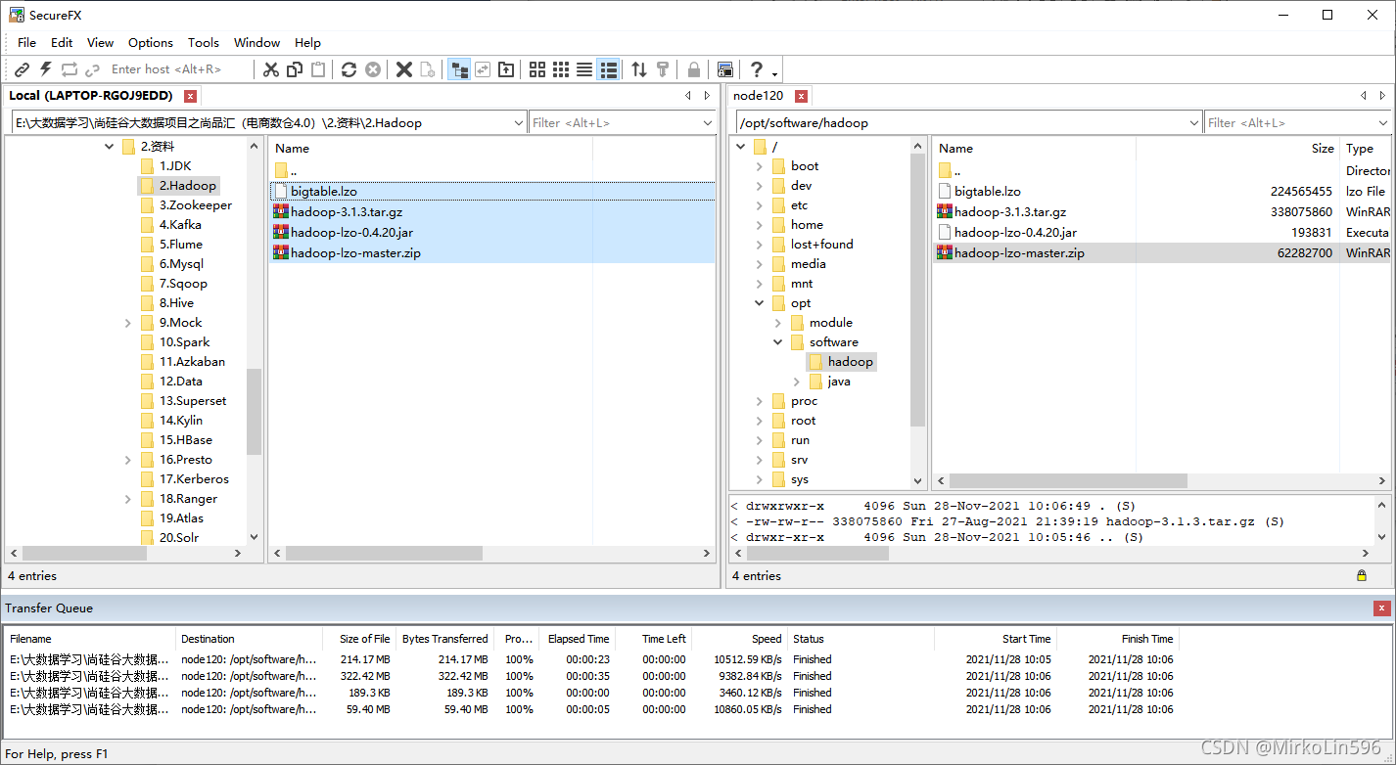Click the Stop transfer icon
Viewport: 1396px width, 765px height.
tap(373, 69)
